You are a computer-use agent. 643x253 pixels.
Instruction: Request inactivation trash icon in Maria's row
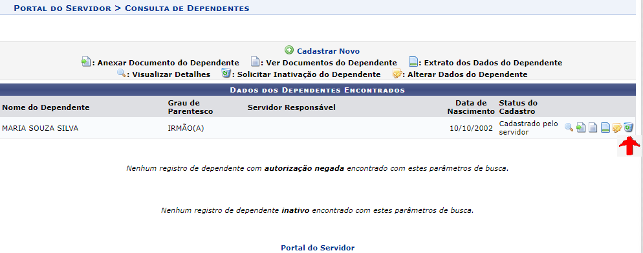(628, 127)
